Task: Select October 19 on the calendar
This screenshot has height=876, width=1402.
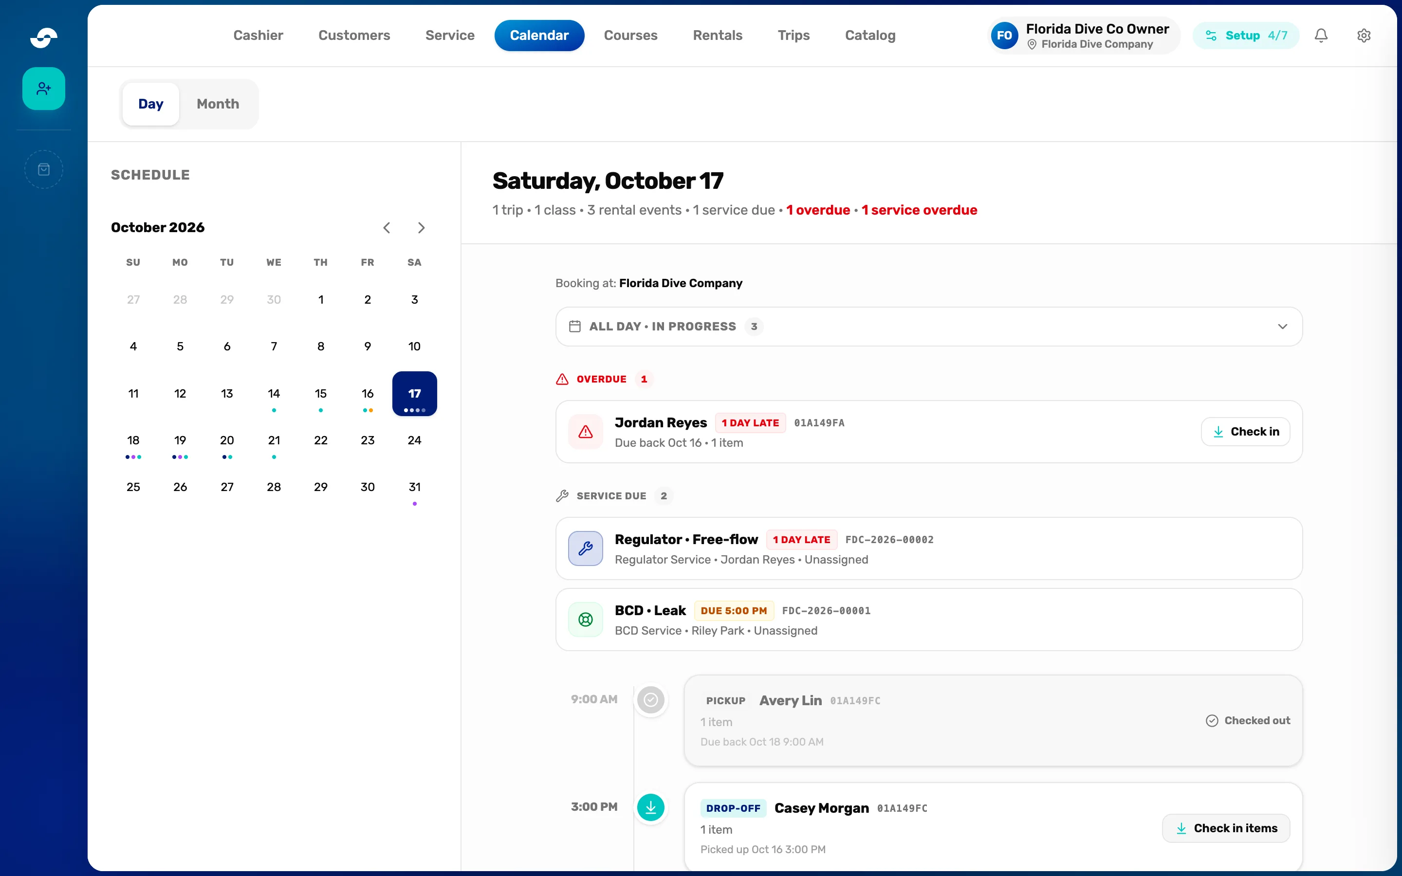Action: pyautogui.click(x=180, y=441)
